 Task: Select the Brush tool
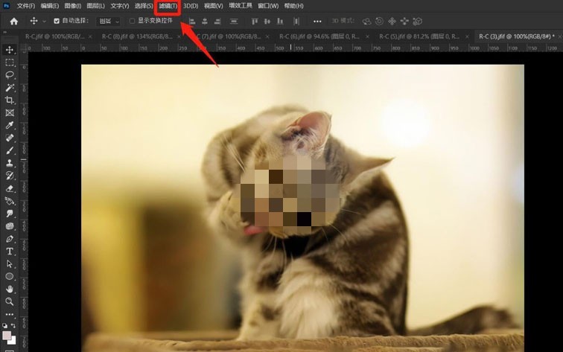10,150
